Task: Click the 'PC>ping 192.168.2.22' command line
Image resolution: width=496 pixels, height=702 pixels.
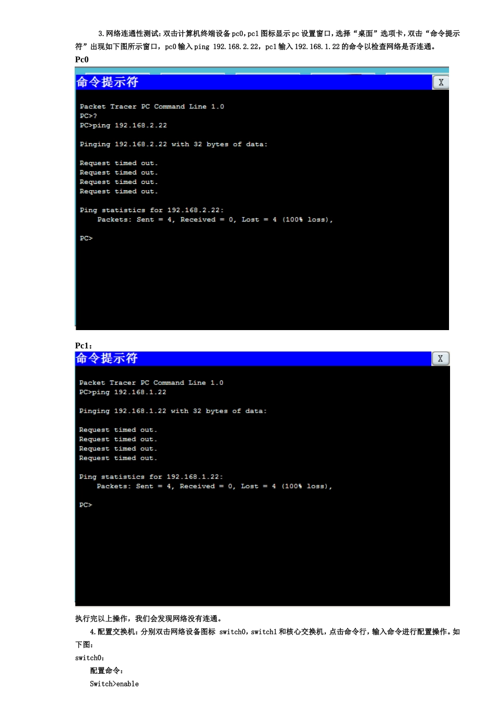Action: click(x=123, y=125)
